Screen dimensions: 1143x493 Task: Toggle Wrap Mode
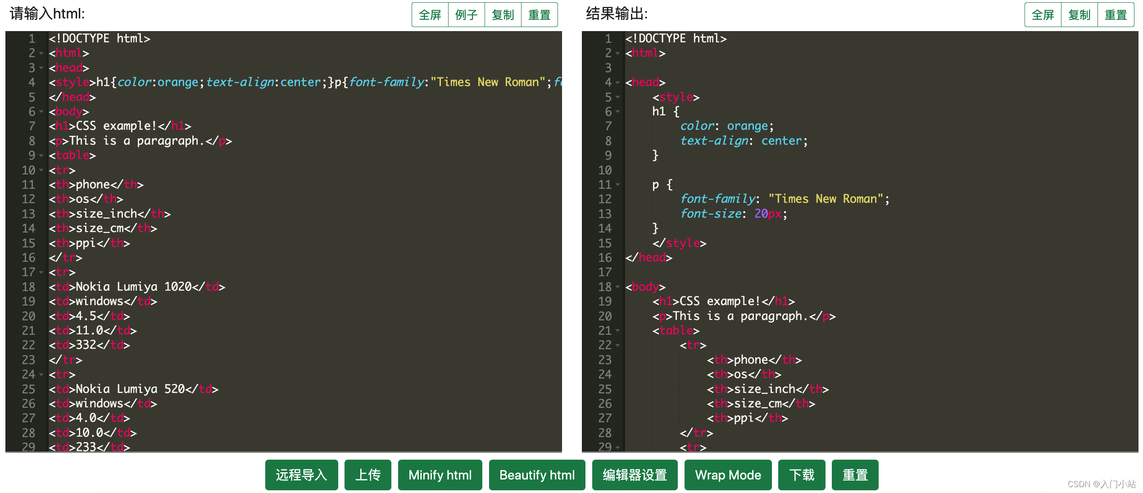coord(728,475)
